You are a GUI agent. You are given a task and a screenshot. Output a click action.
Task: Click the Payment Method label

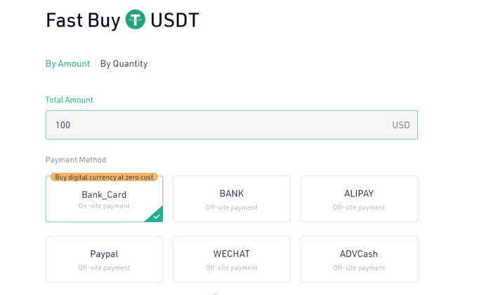[76, 160]
